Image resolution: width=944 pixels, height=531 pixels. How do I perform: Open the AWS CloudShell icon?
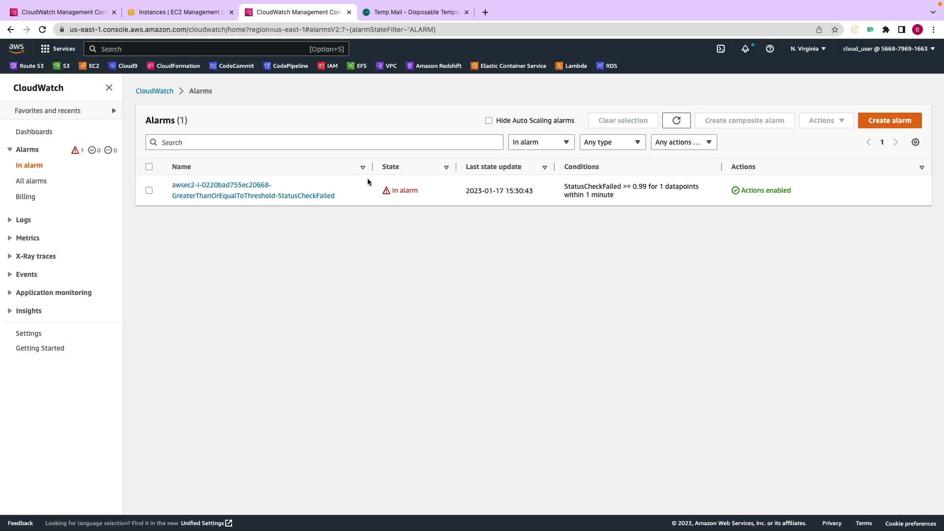point(720,49)
